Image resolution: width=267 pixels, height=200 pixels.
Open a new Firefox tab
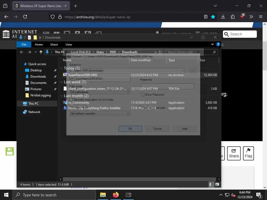(x=75, y=6)
